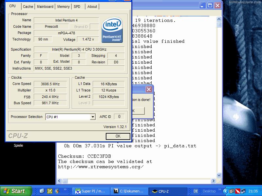This screenshot has height=196, width=262.
Task: Click the 21:35 clock
Action: (253, 191)
